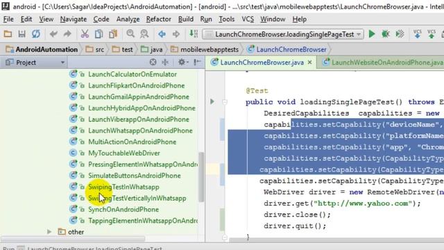Click the Make Project build icon

click(x=194, y=34)
